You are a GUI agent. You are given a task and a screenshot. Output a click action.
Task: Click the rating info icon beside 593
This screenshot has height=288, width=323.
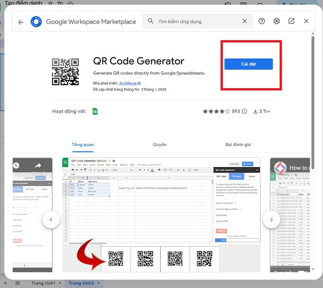tap(244, 111)
